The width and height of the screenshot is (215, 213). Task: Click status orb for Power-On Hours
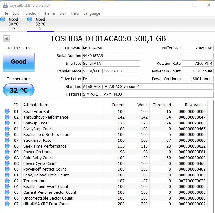[7, 152]
